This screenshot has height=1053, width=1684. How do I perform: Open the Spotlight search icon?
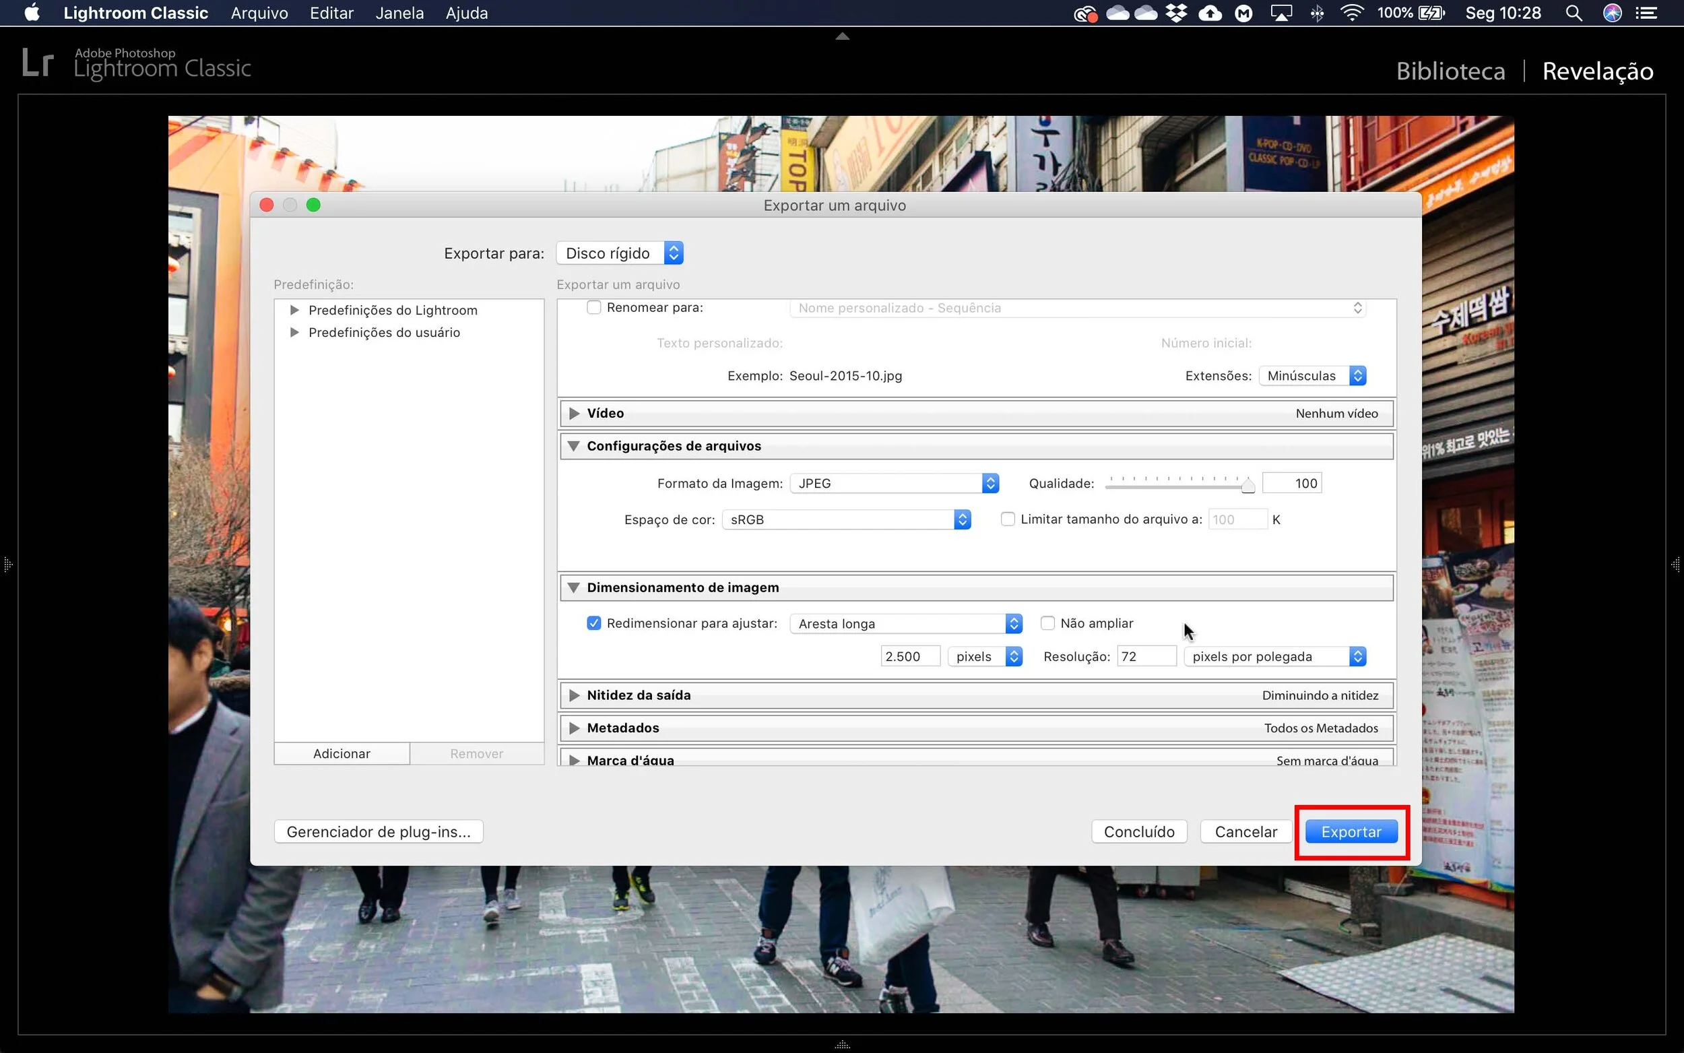click(1574, 13)
